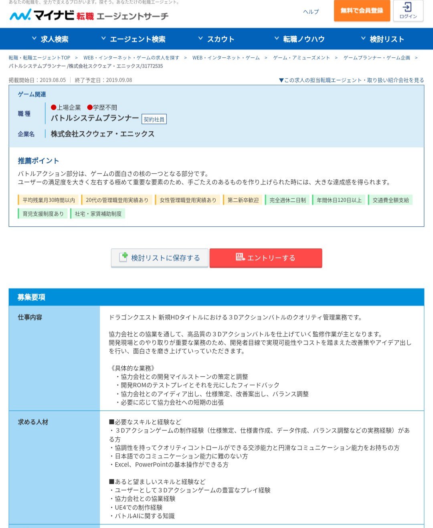Open ゲーム・アミューズメント breadcrumb
This screenshot has height=528, width=433.
301,58
